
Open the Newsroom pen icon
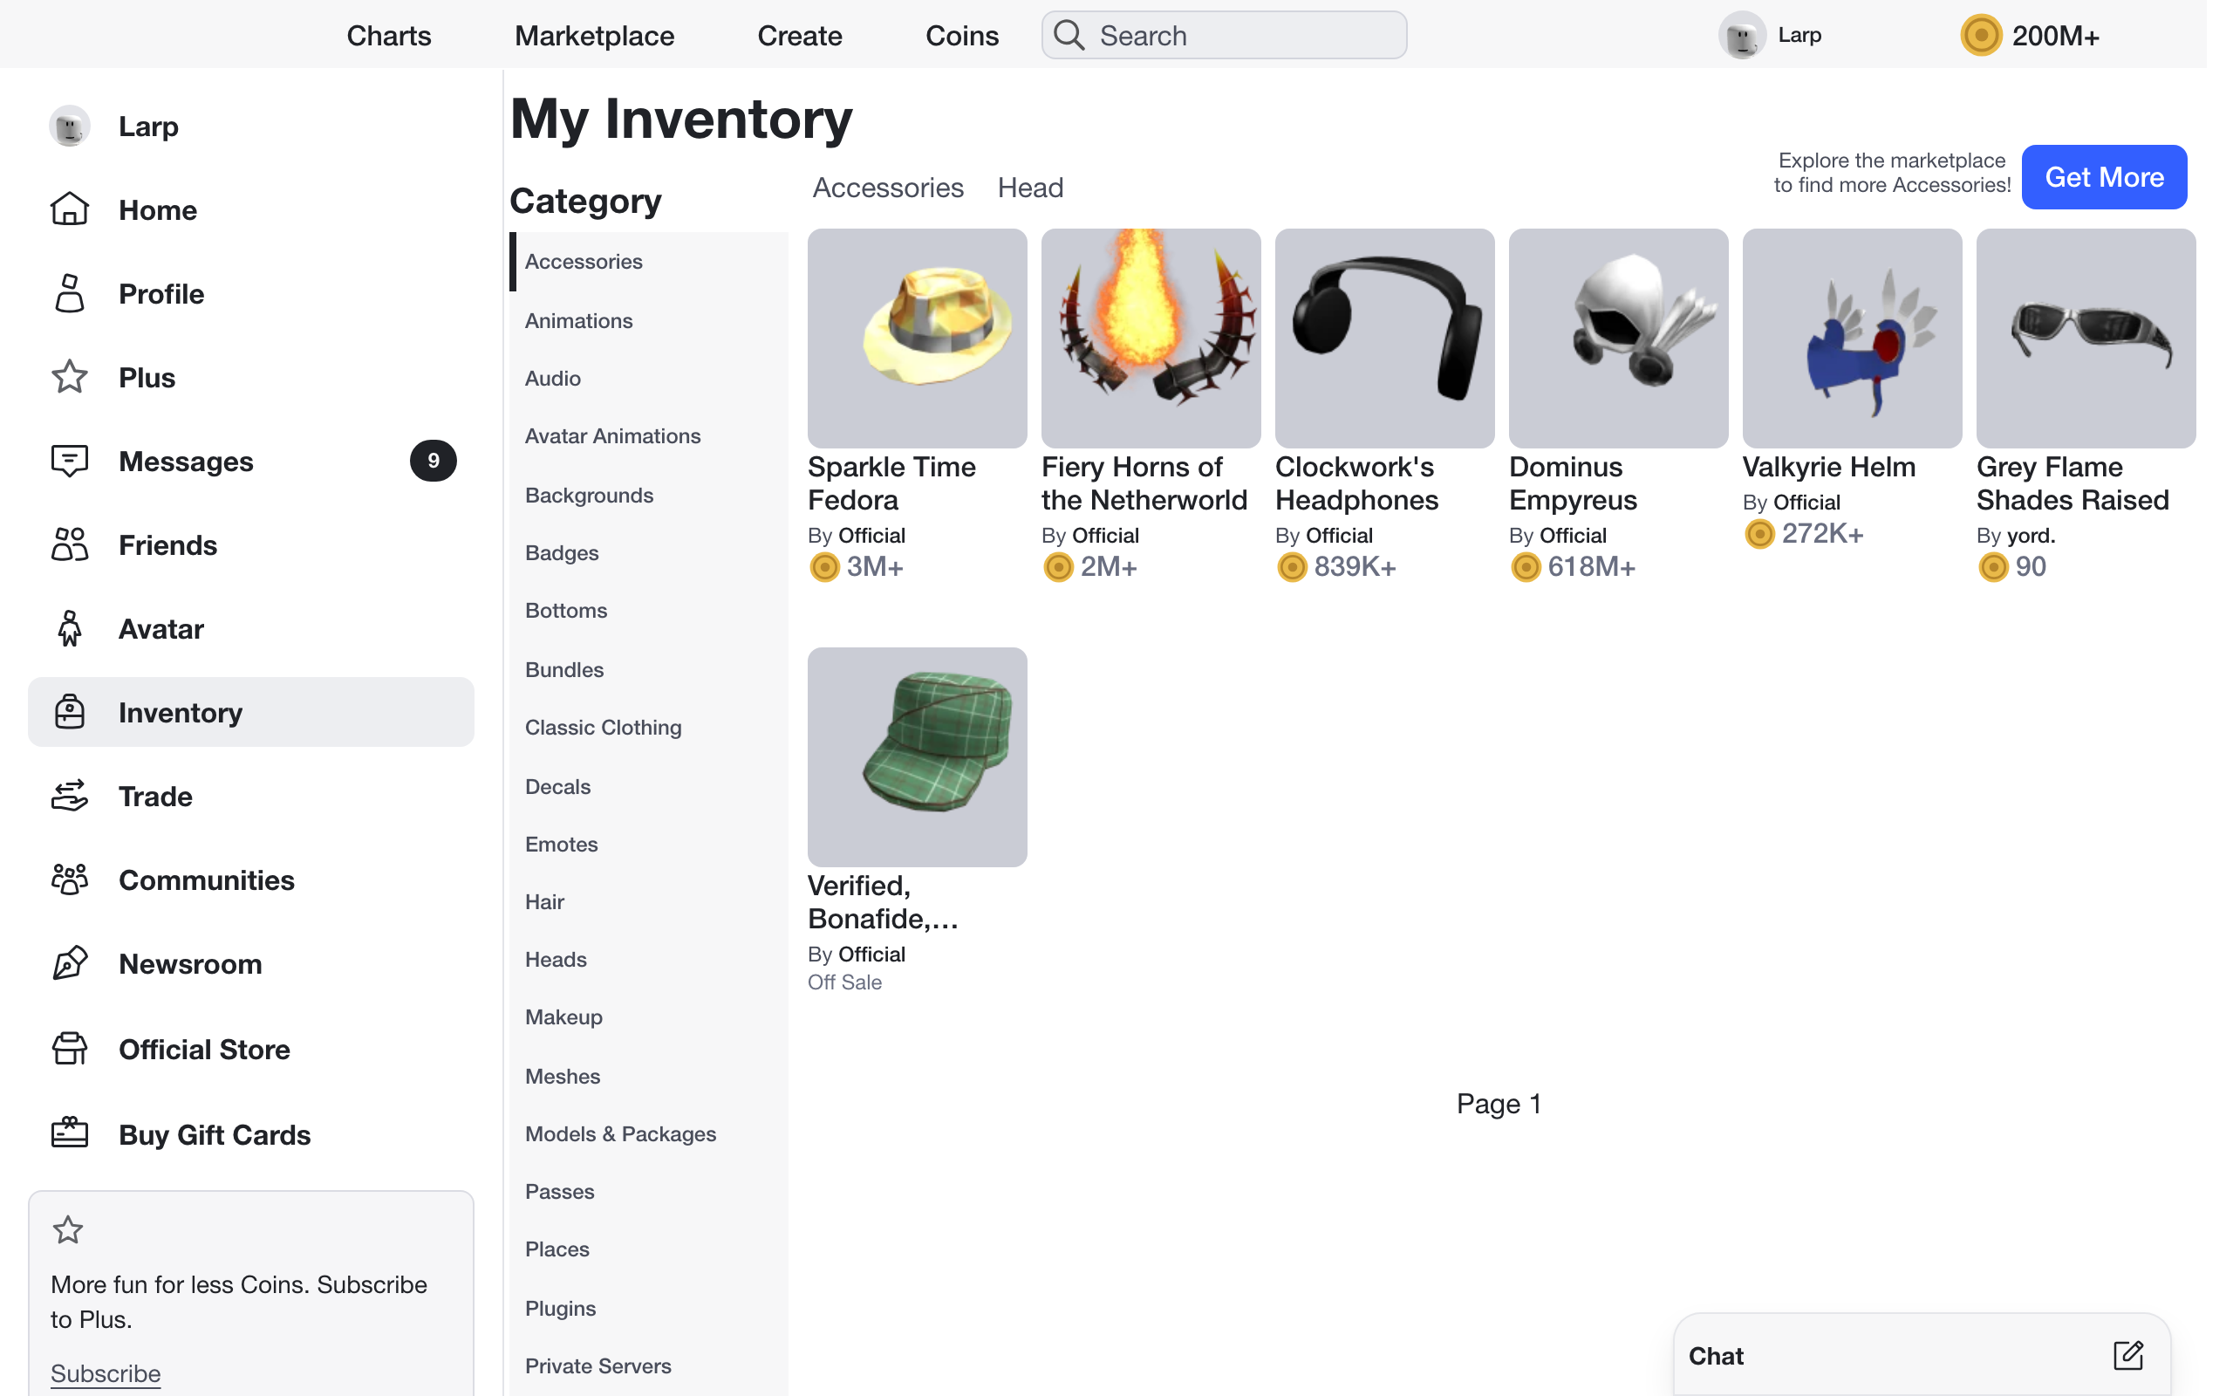69,964
